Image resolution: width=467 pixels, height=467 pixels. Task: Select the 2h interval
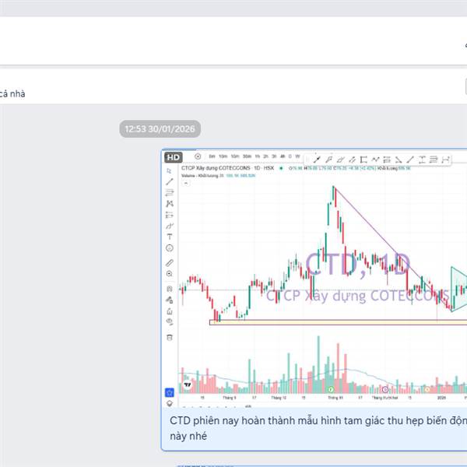click(x=265, y=156)
